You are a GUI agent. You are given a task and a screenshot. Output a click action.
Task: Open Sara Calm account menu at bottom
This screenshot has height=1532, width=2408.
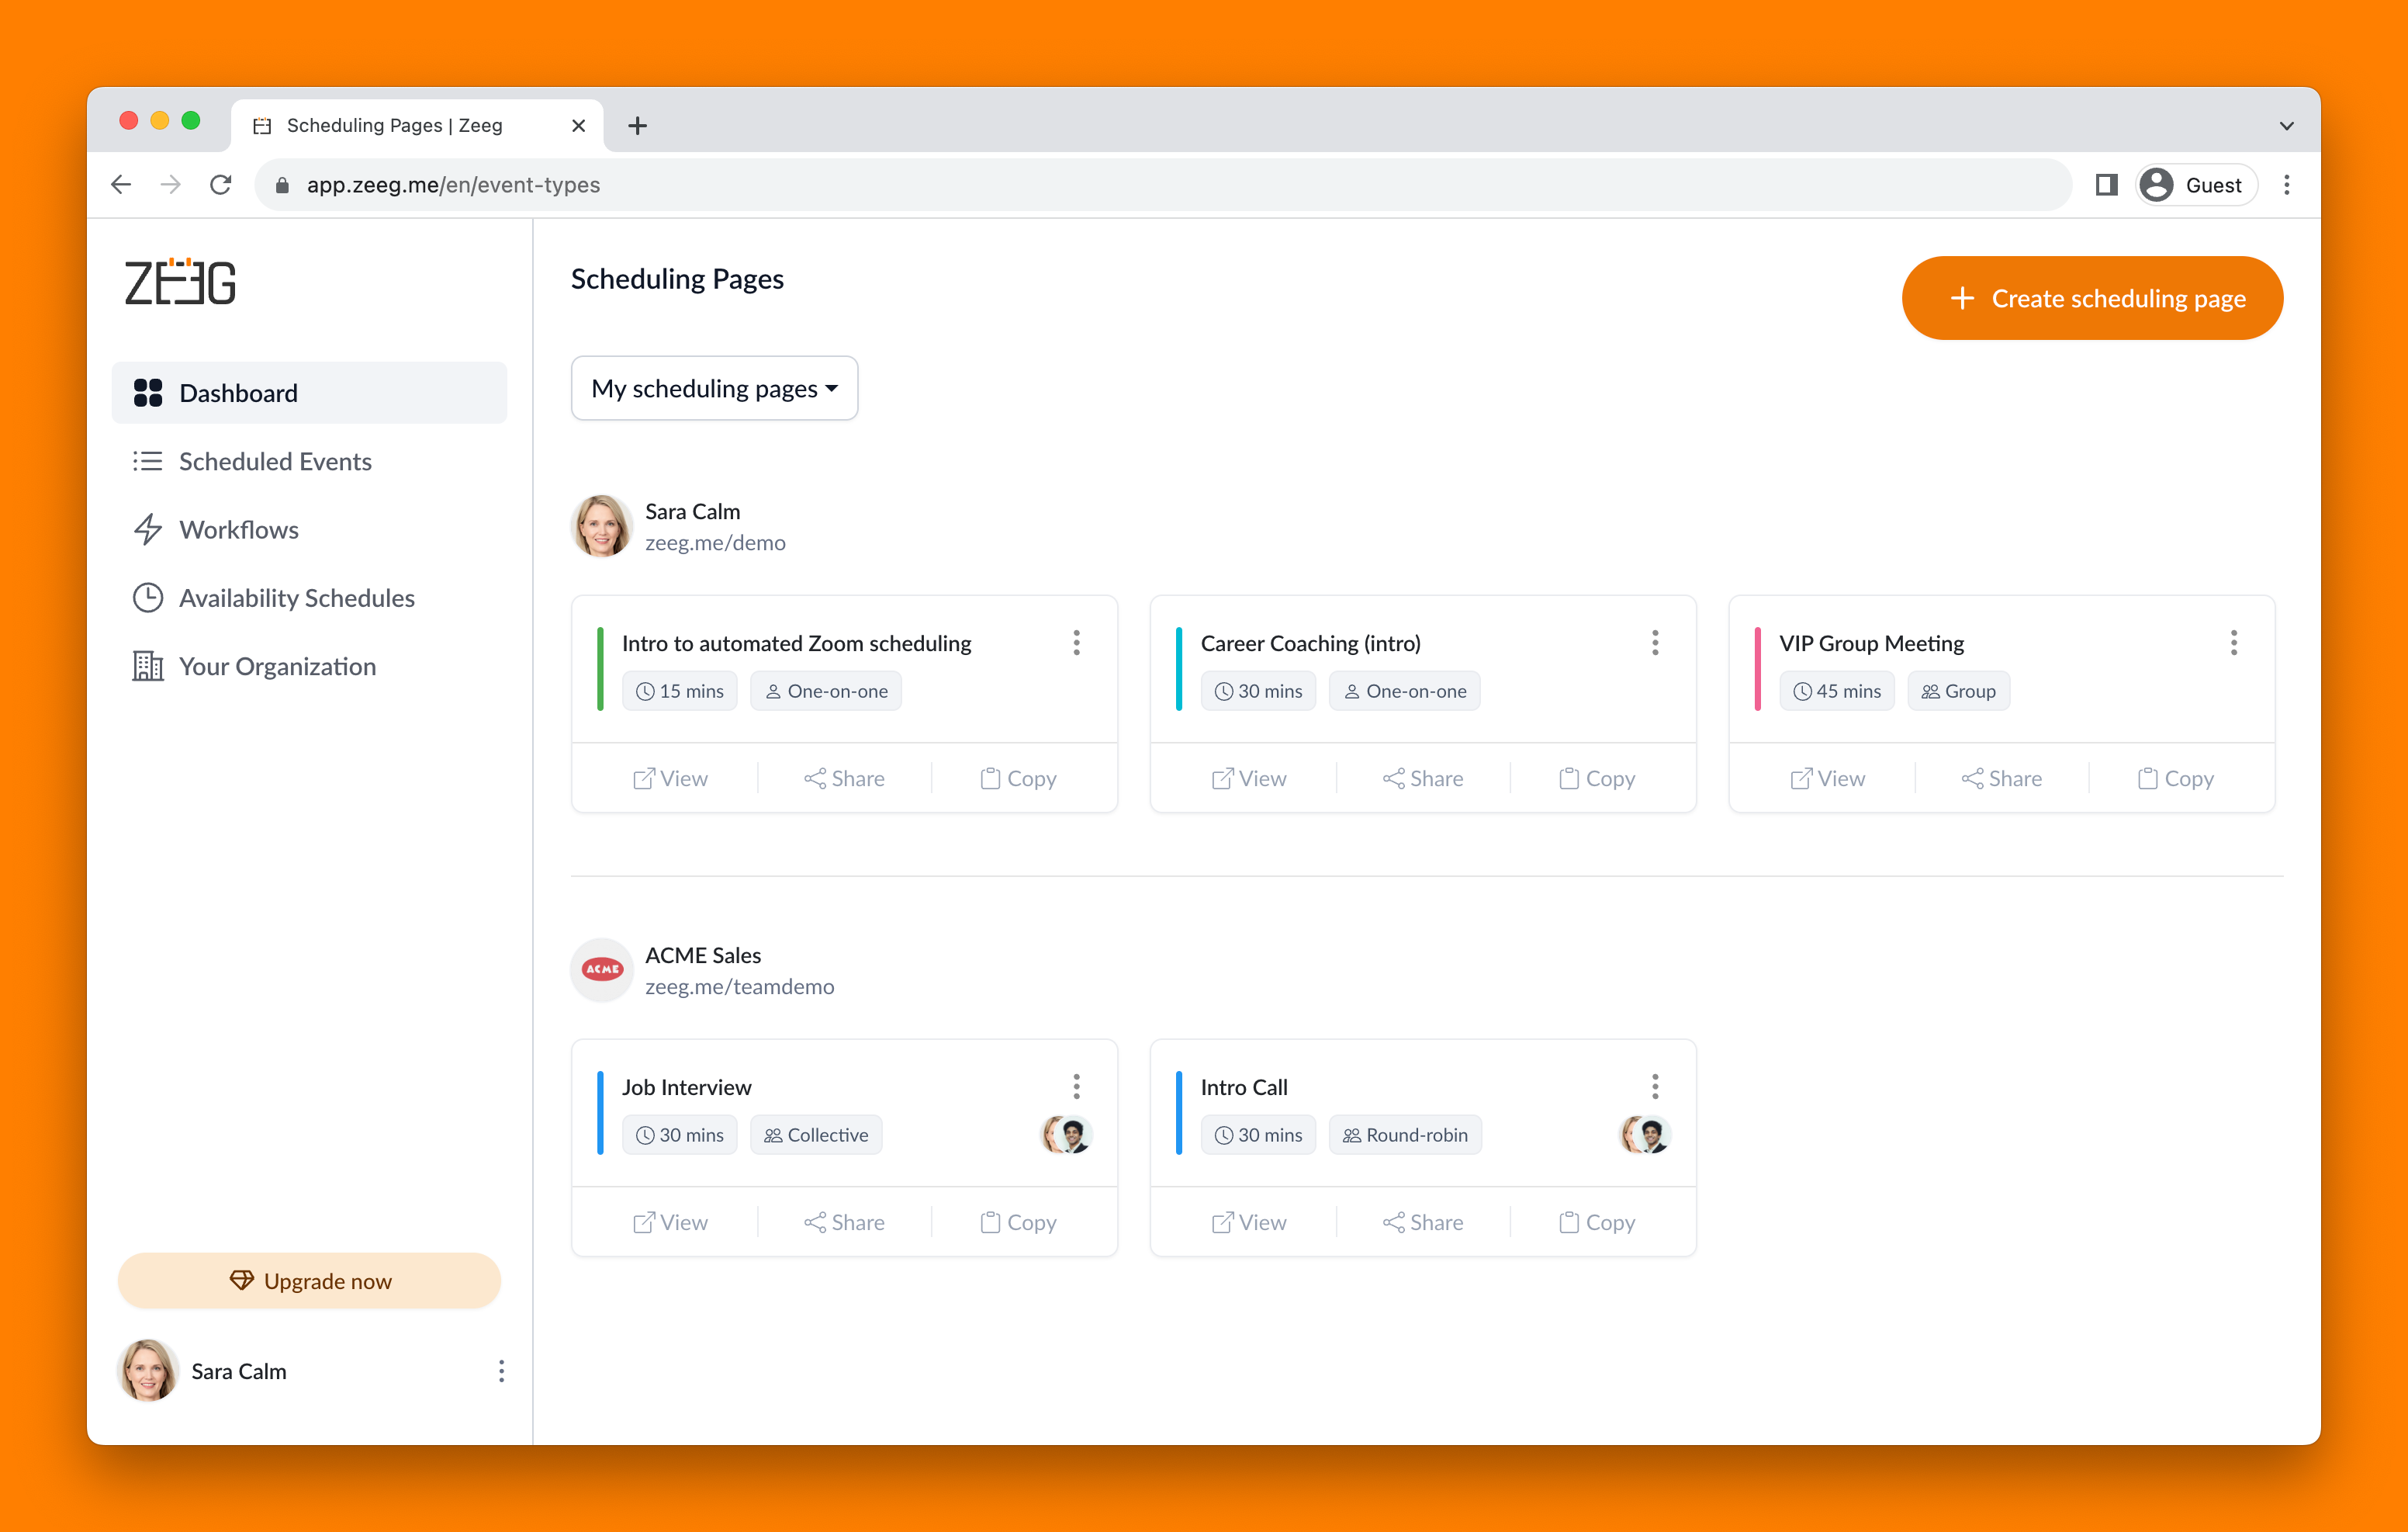click(502, 1371)
